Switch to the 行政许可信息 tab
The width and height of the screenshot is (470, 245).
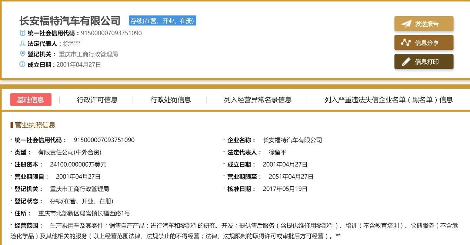click(97, 100)
